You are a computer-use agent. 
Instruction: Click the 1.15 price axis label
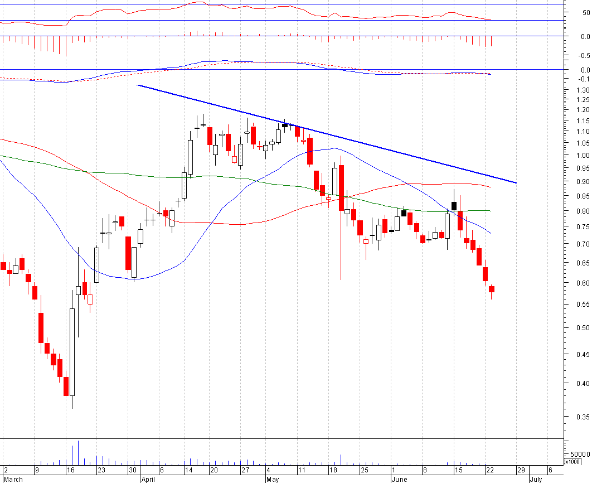583,121
